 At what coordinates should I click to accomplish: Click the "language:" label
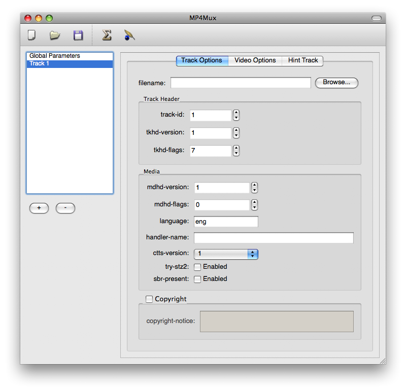click(x=174, y=221)
